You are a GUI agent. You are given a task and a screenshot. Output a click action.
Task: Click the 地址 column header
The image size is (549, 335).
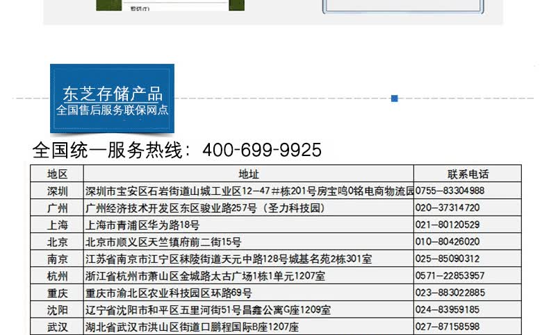pos(249,174)
